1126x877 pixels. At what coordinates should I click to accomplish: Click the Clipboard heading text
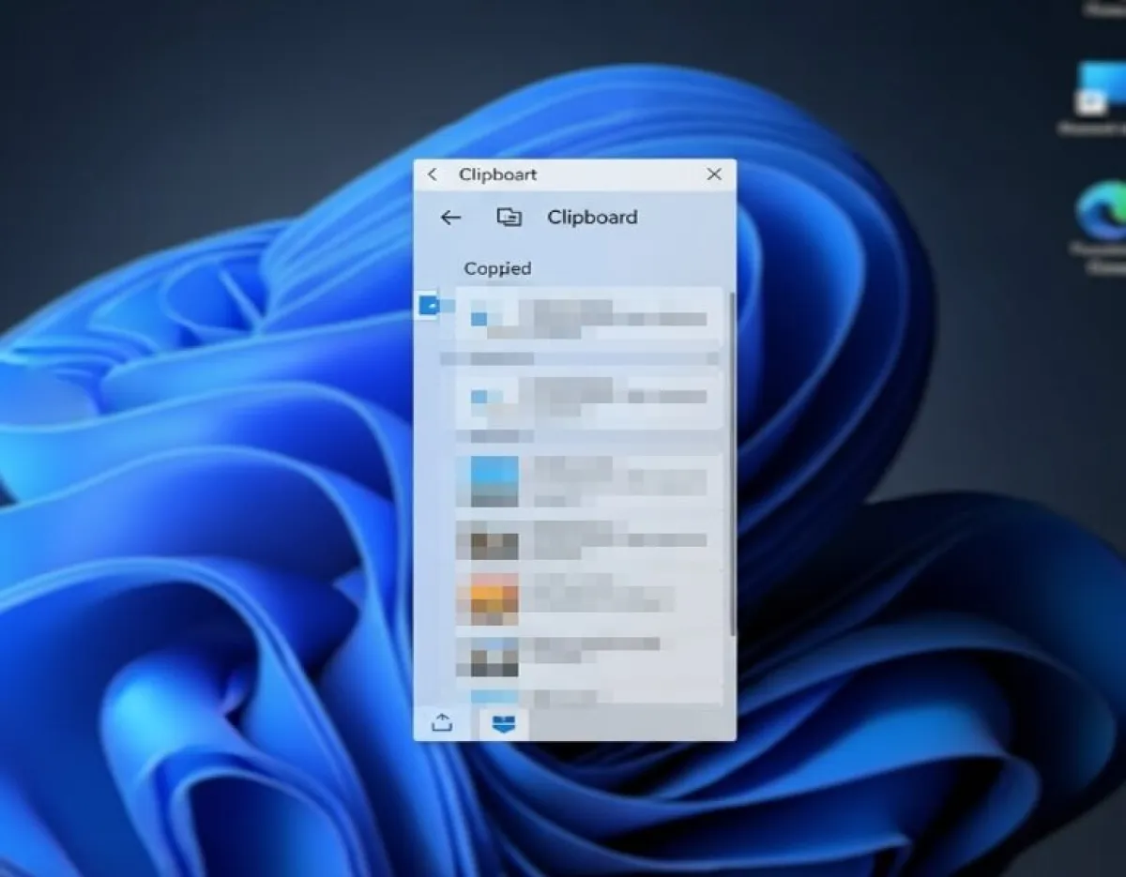coord(592,218)
